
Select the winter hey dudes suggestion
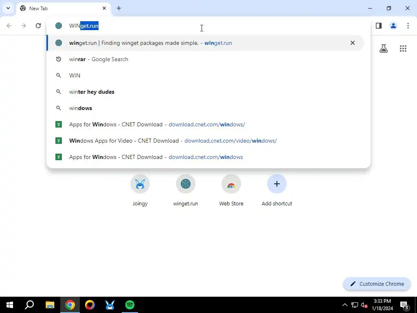pyautogui.click(x=205, y=92)
